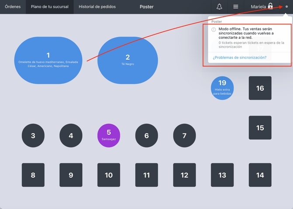Select round table 7
The width and height of the screenshot is (293, 209).
pyautogui.click(x=185, y=135)
